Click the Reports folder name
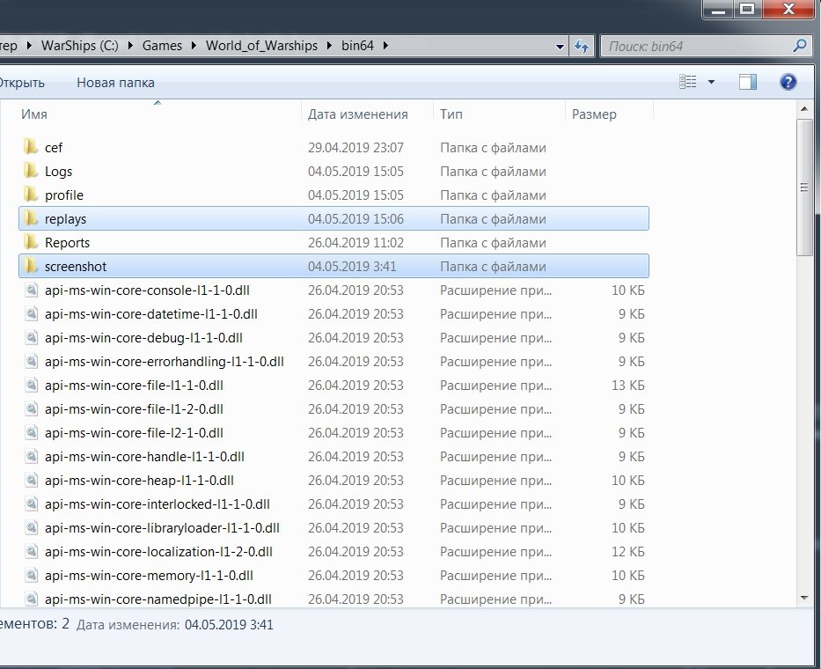This screenshot has width=821, height=669. (67, 243)
